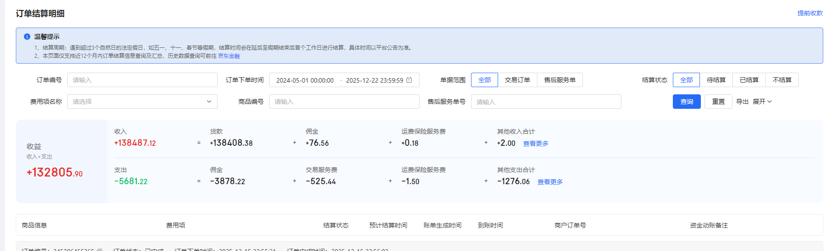Select 全部 under 结算状态
The width and height of the screenshot is (830, 251).
[686, 80]
